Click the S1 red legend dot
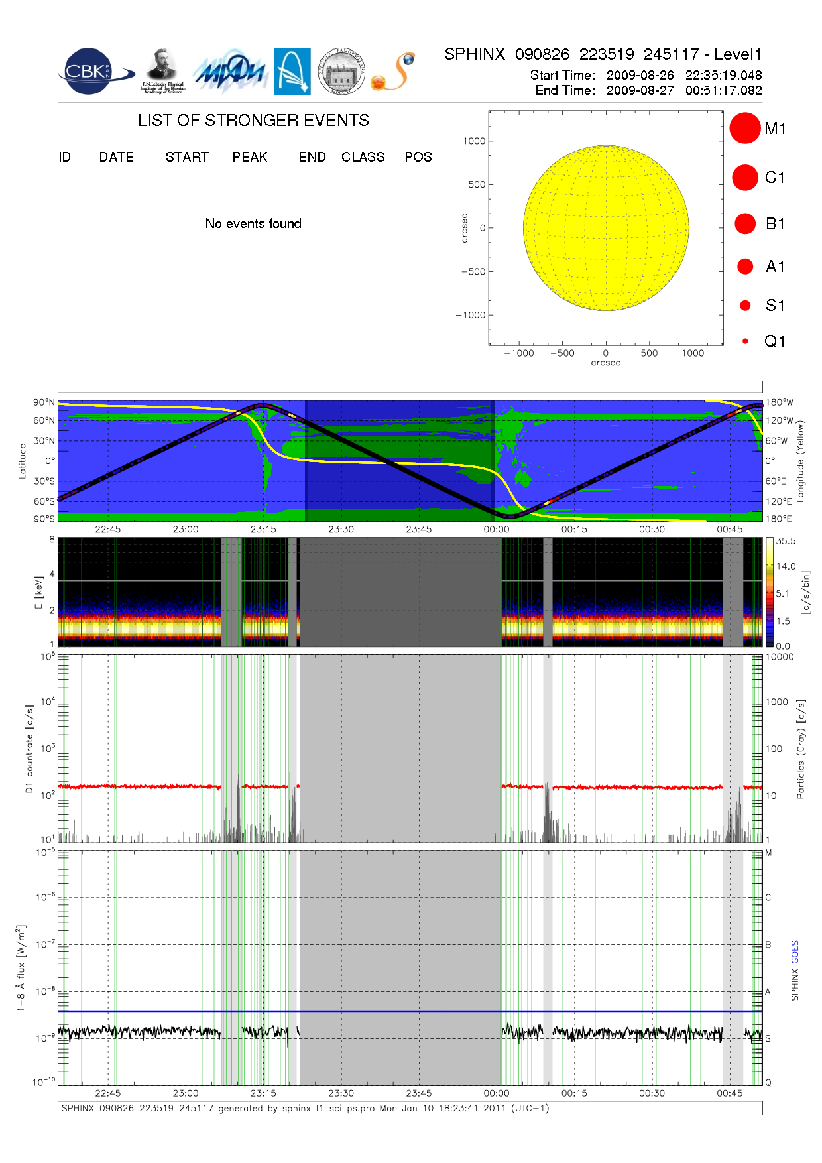This screenshot has width=822, height=1163. 744,306
